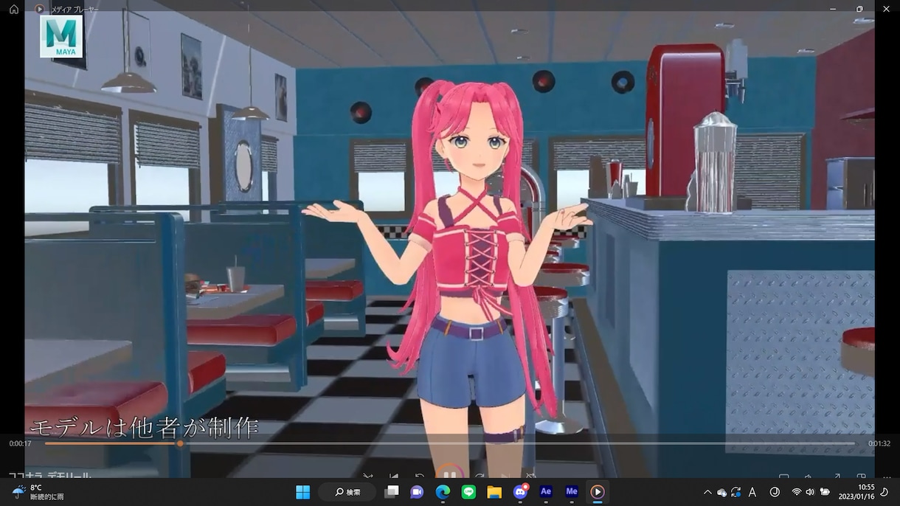Open the OneDrive cloud tray icon
900x506 pixels.
[x=721, y=492]
